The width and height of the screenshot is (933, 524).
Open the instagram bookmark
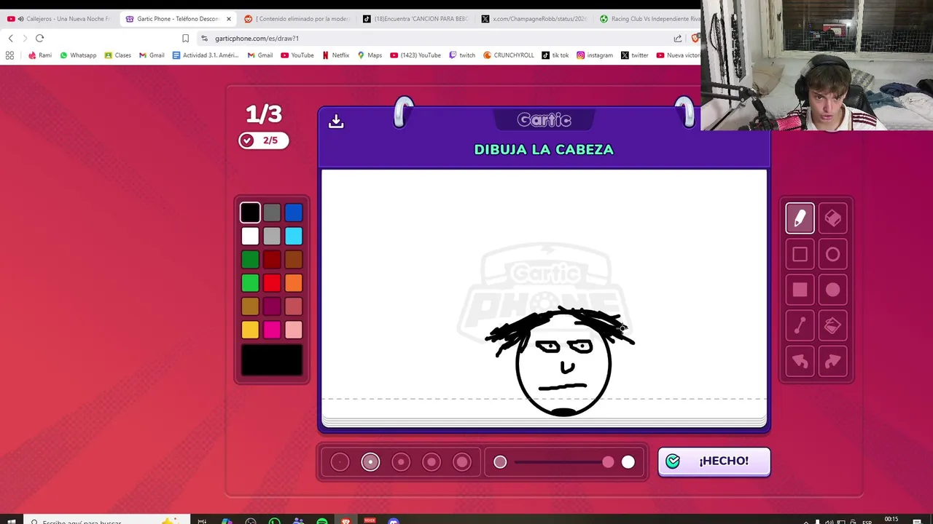coord(595,55)
